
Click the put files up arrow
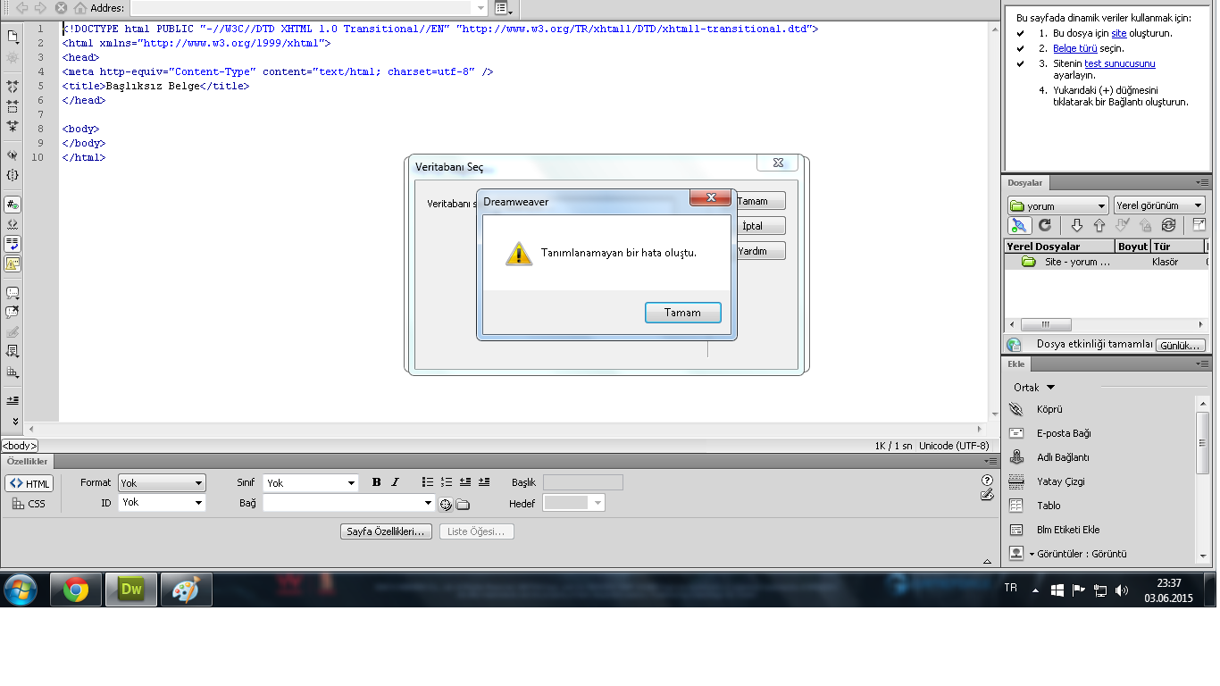coord(1099,226)
